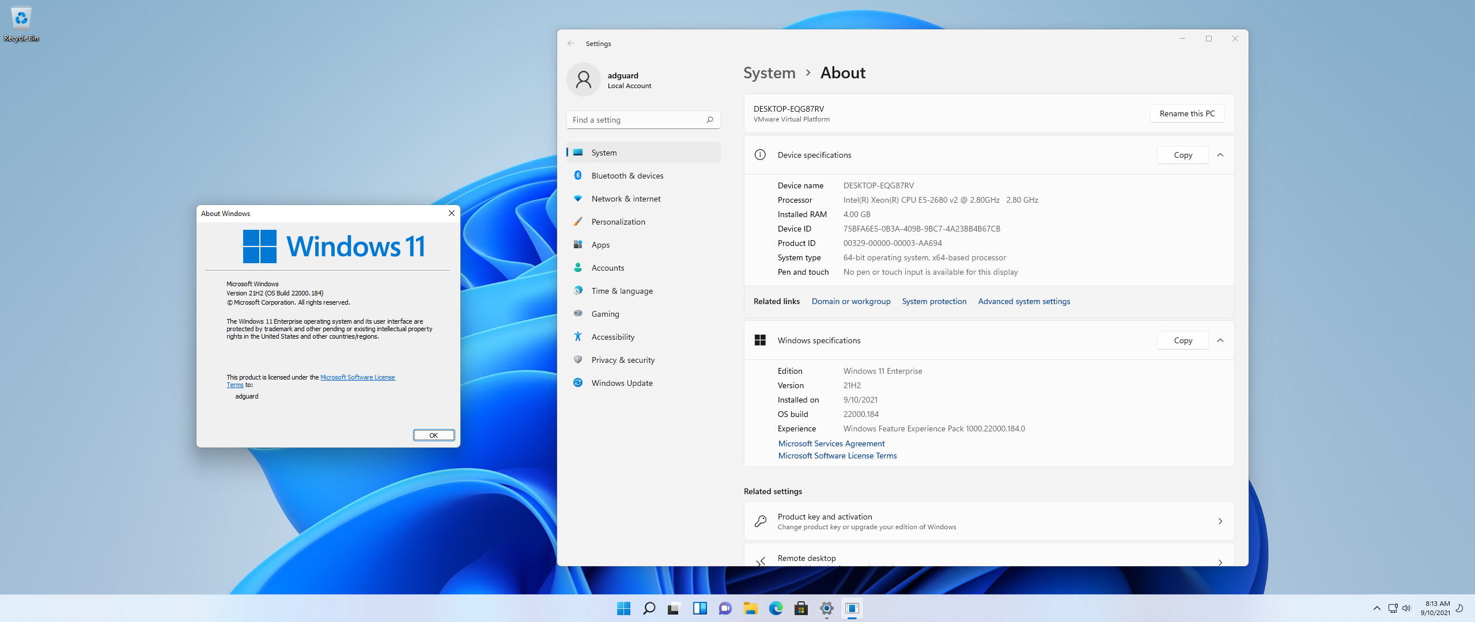Click the search magnifier icon in Find a setting
This screenshot has width=1475, height=622.
pyautogui.click(x=709, y=120)
